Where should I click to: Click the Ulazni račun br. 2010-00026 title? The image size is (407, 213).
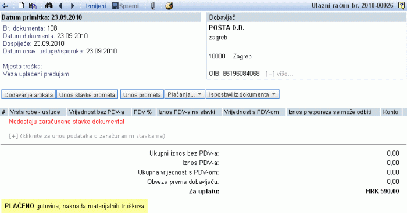(x=352, y=5)
